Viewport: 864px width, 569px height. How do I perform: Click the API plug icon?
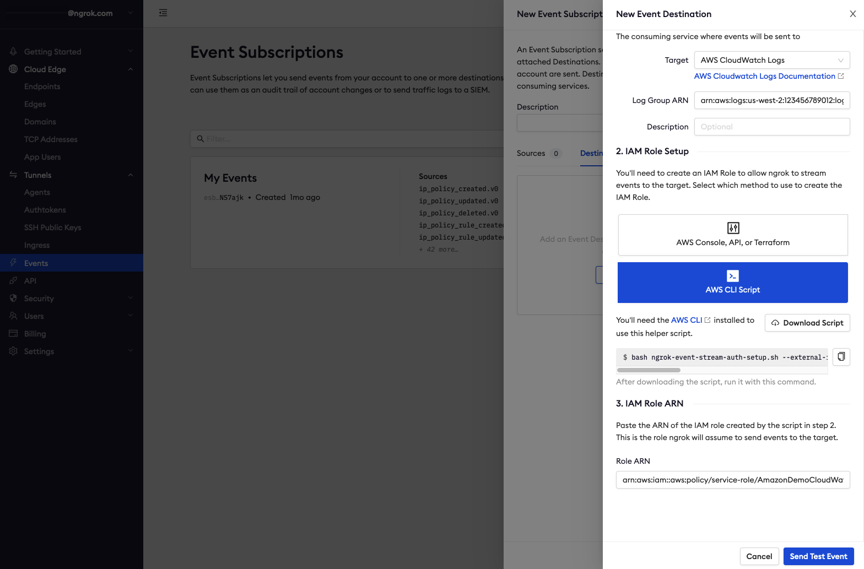(13, 280)
